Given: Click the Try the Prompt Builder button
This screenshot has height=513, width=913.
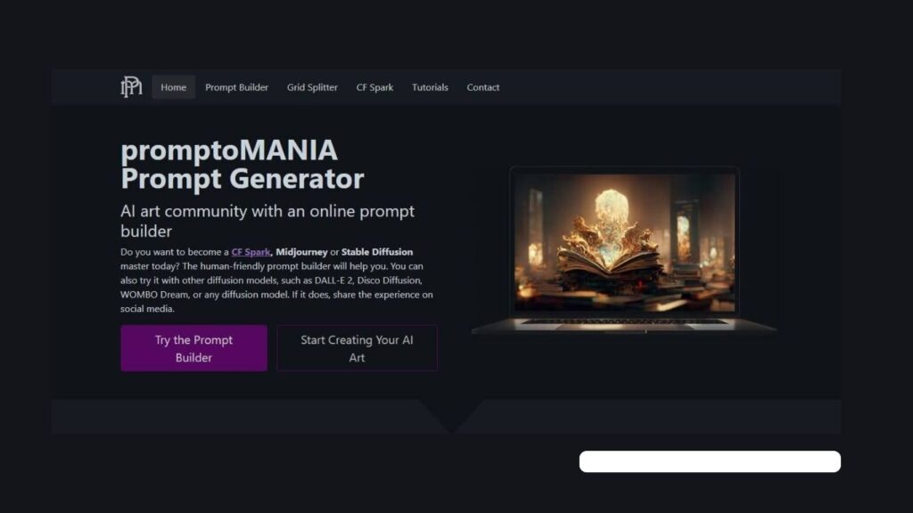Looking at the screenshot, I should 193,348.
